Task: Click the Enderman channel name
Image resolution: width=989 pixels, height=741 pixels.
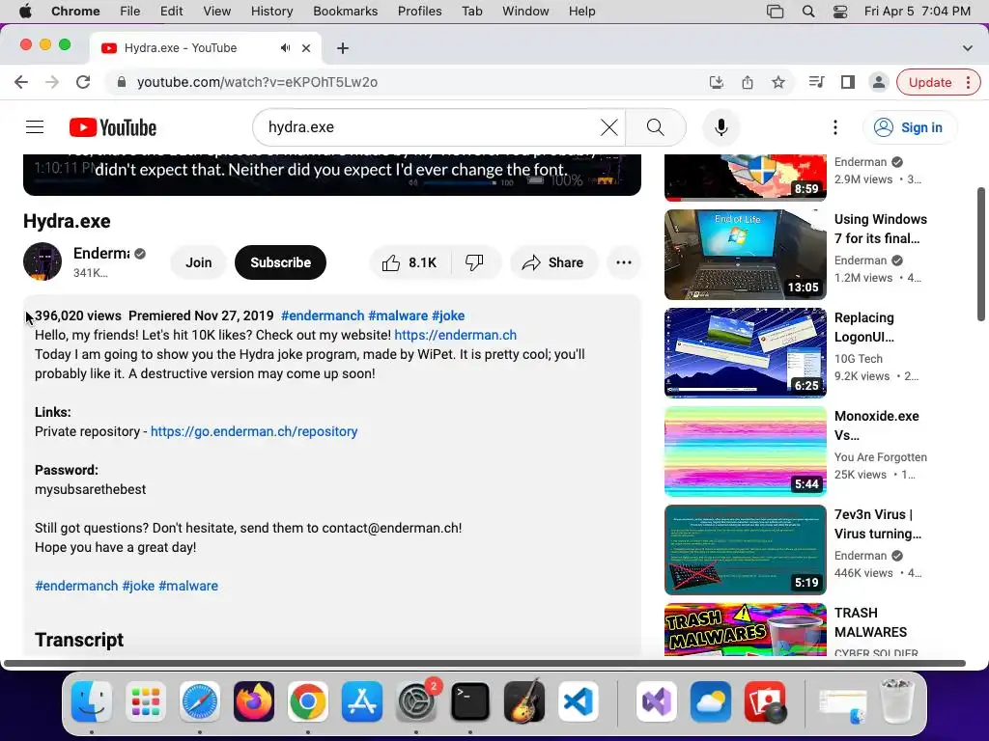Action: [x=101, y=254]
